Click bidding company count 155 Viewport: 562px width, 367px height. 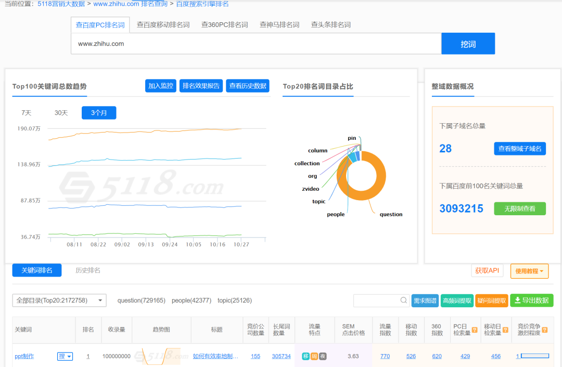pos(256,356)
